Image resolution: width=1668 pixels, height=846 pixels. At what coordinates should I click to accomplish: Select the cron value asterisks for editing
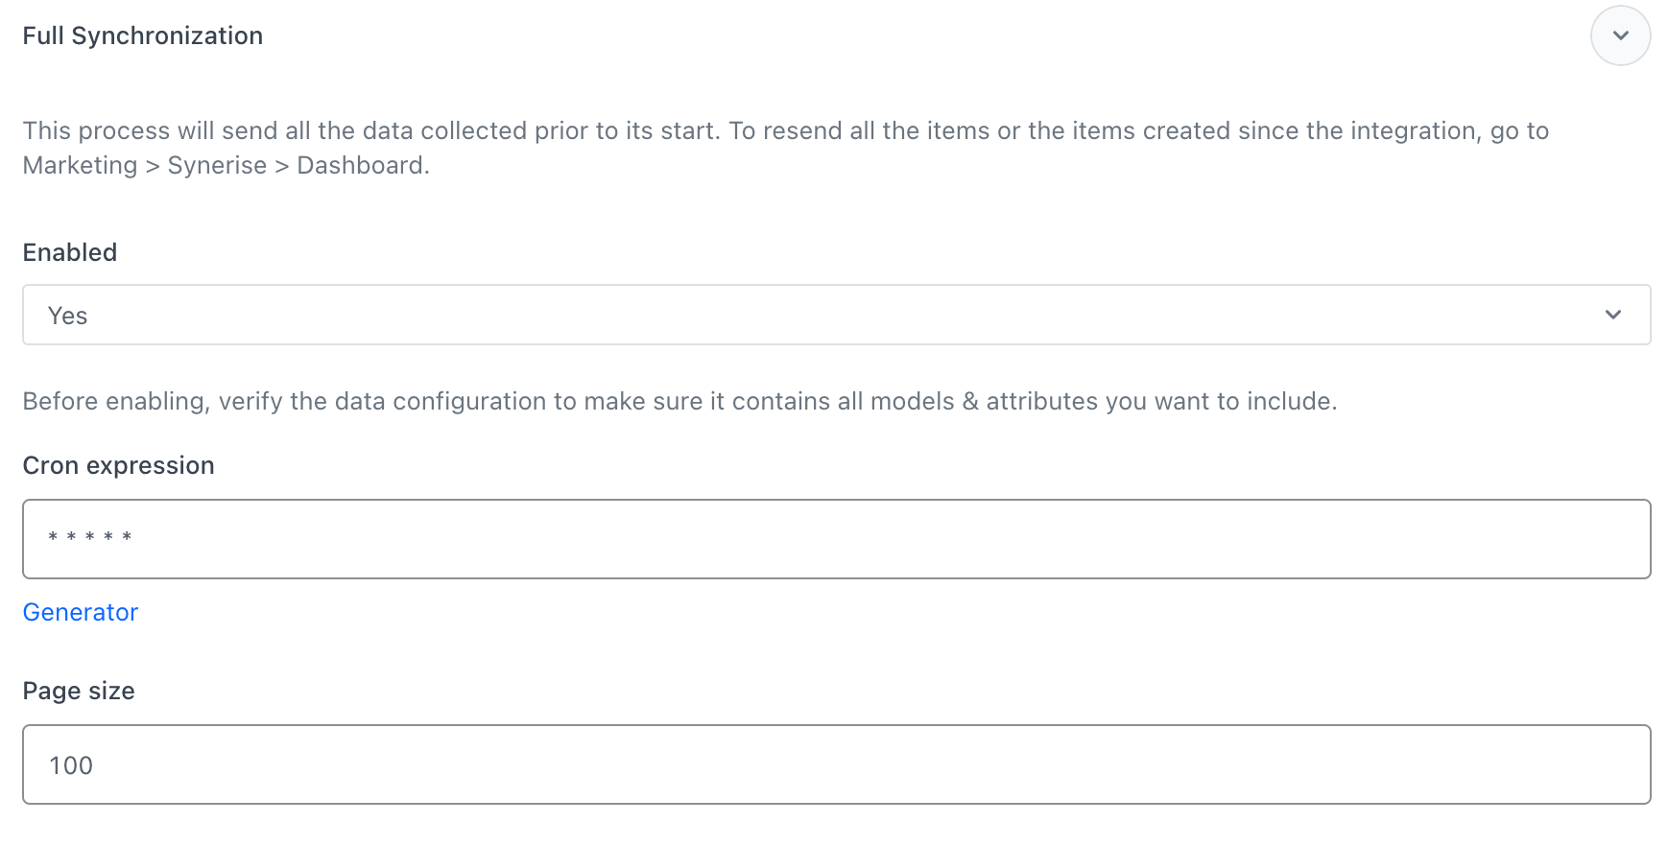89,537
